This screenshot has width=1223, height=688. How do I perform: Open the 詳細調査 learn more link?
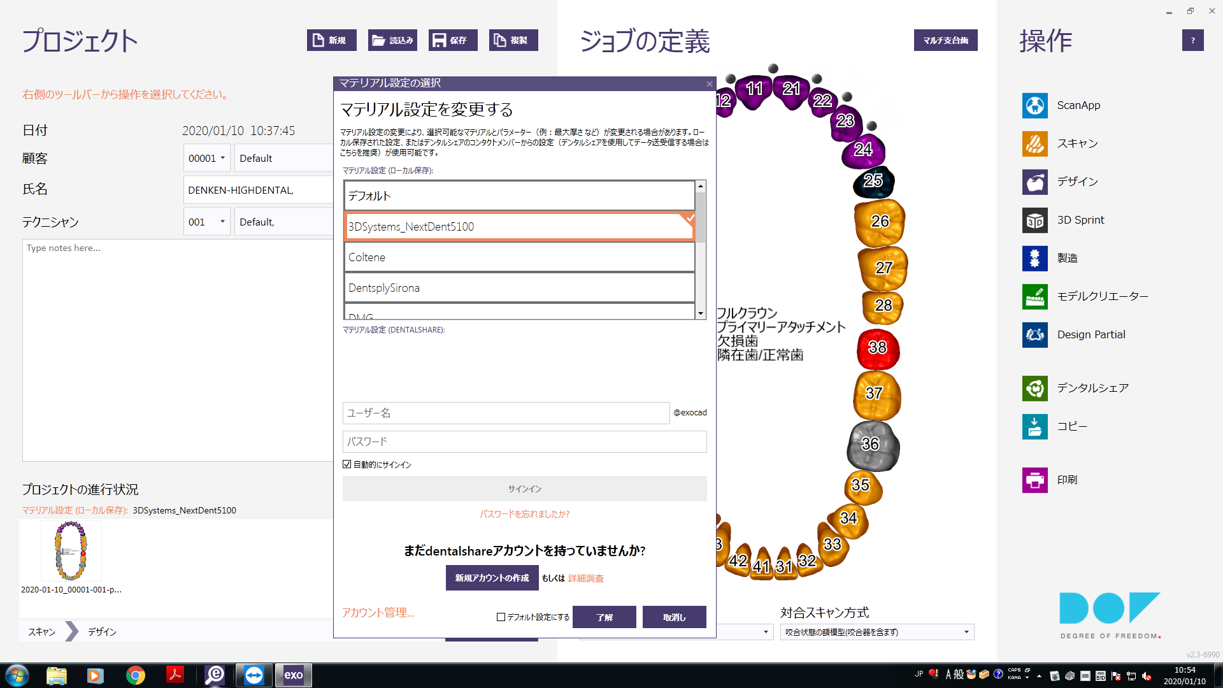(x=586, y=578)
